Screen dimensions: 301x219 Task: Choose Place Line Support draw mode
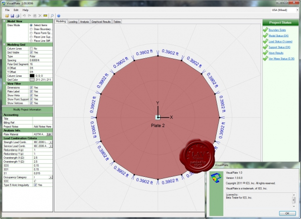tap(31, 37)
